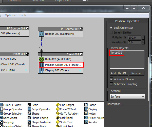Select the Group Selection icon

point(1,113)
